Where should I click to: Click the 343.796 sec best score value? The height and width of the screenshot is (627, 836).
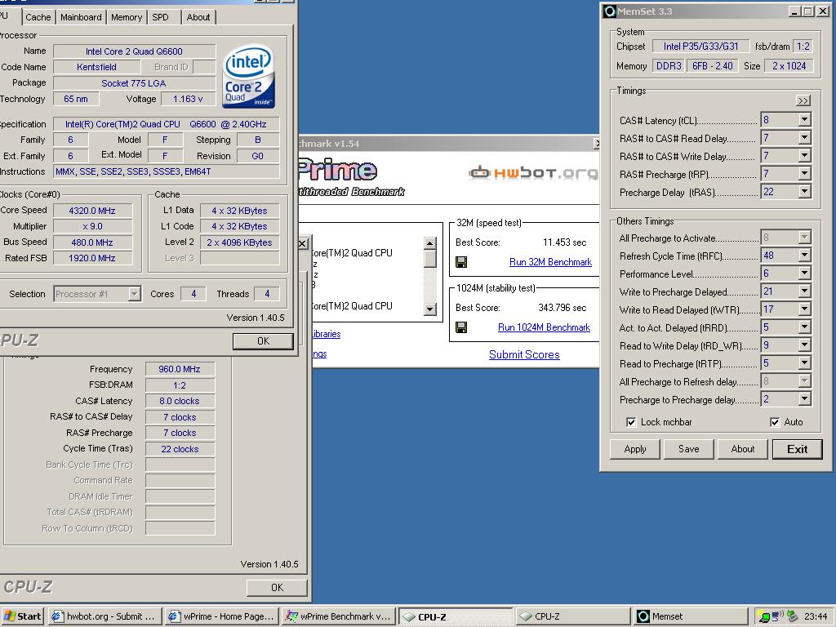pyautogui.click(x=562, y=308)
